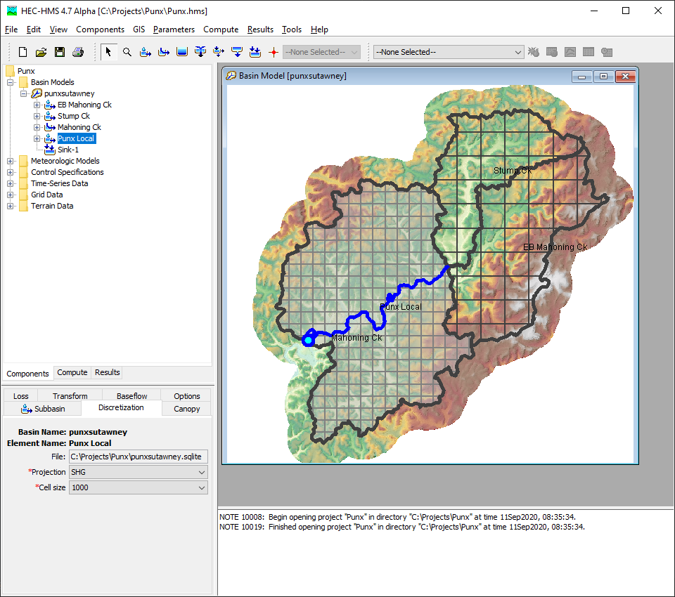Select the Zoom magnifier tool
675x597 pixels.
(127, 52)
